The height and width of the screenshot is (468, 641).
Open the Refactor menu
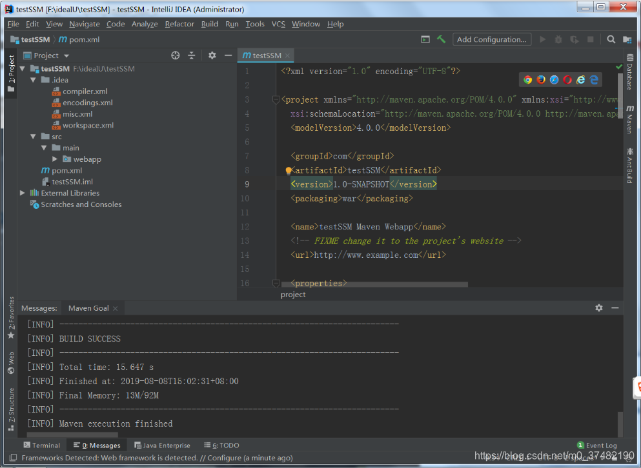pos(179,24)
